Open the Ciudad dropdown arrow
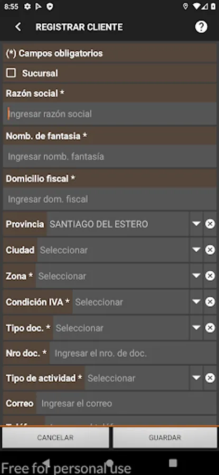This screenshot has width=219, height=475. (x=196, y=250)
